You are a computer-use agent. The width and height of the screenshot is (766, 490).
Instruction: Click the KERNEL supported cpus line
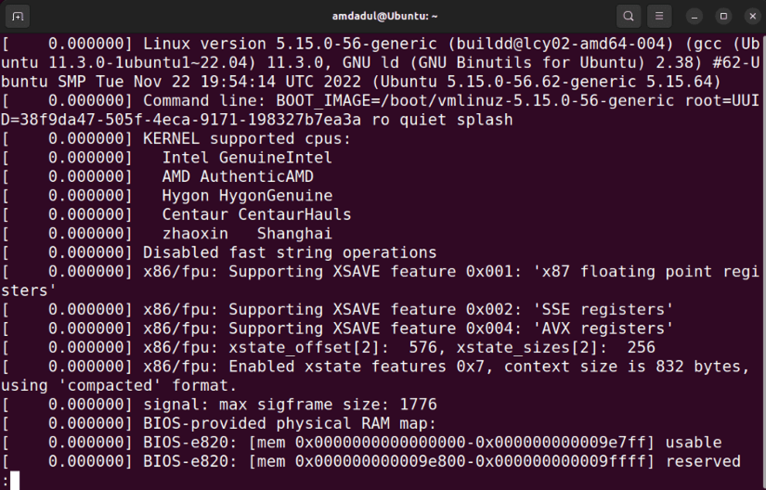pos(244,138)
